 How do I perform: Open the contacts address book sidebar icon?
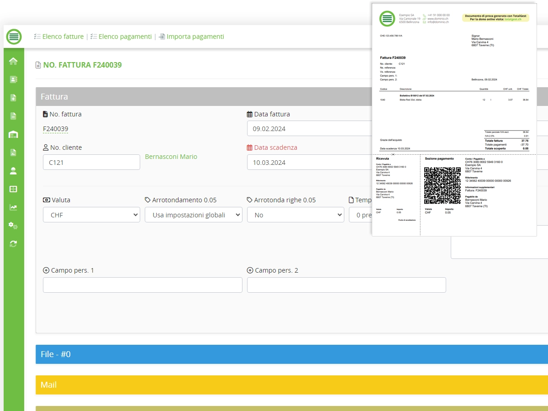pos(13,79)
